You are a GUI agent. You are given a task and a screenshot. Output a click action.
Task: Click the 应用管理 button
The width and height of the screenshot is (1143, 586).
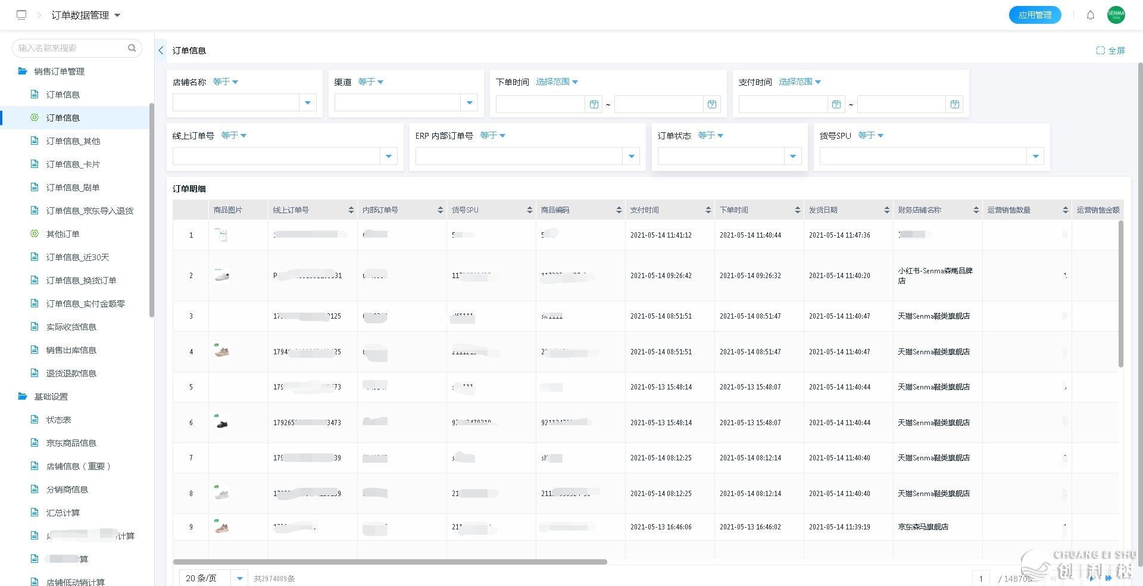tap(1035, 15)
